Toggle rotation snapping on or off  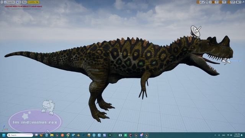[220, 2]
